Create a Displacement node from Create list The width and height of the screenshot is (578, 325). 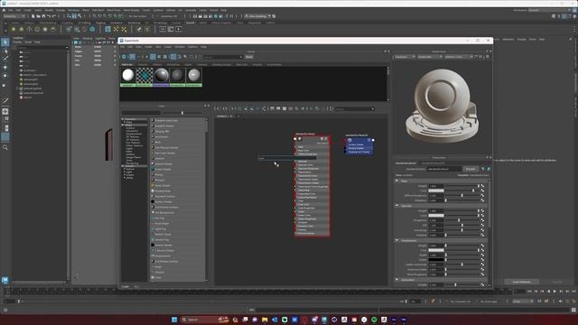(163, 255)
